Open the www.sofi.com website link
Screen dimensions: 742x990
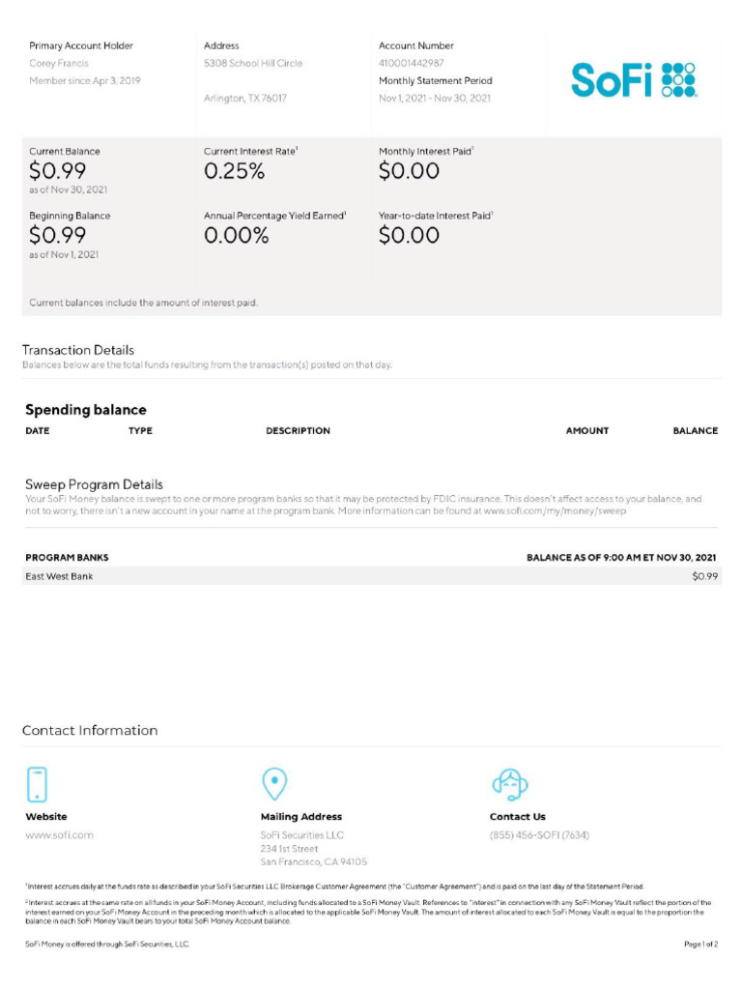(59, 835)
